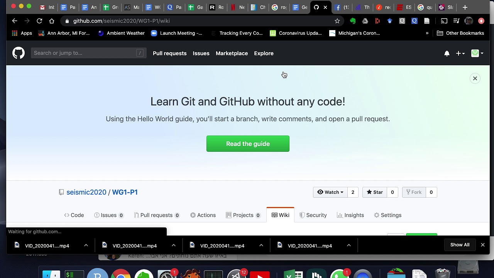Screen dimensions: 494x278
Task: Close the downloads bar
Action: point(482,245)
